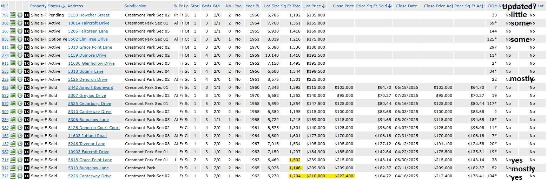Open the 5318 Botany Lane listing link

[x=86, y=71]
